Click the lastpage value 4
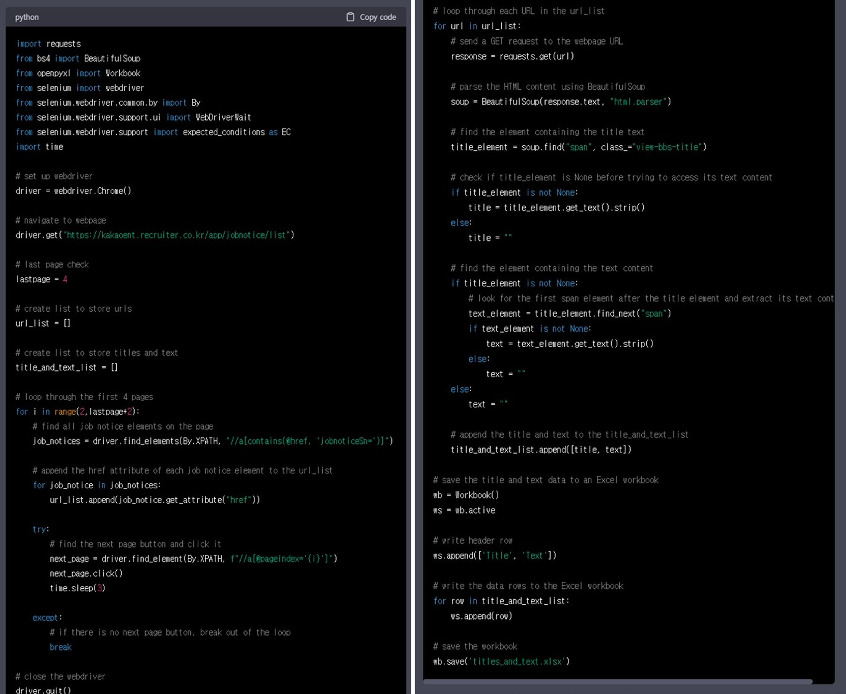The width and height of the screenshot is (846, 694). pyautogui.click(x=65, y=279)
